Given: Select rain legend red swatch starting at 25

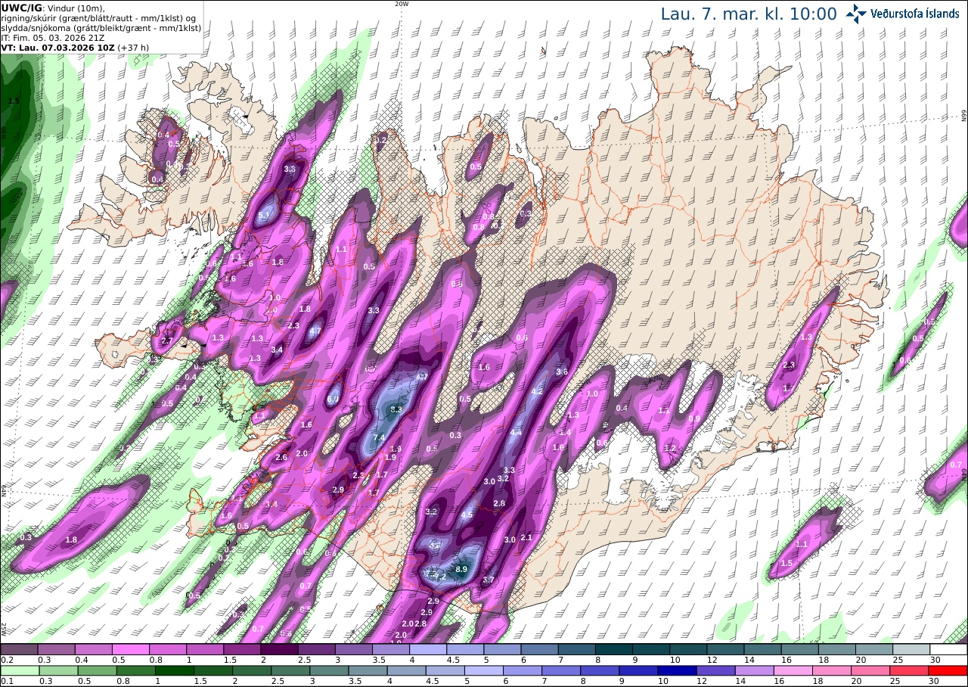Looking at the screenshot, I should coord(908,670).
